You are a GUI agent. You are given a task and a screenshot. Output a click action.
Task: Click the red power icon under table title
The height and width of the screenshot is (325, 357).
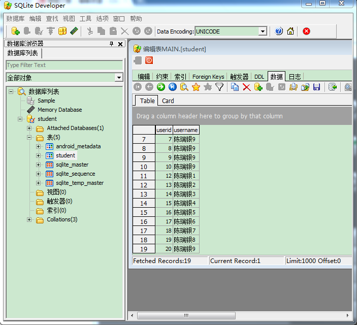(149, 60)
